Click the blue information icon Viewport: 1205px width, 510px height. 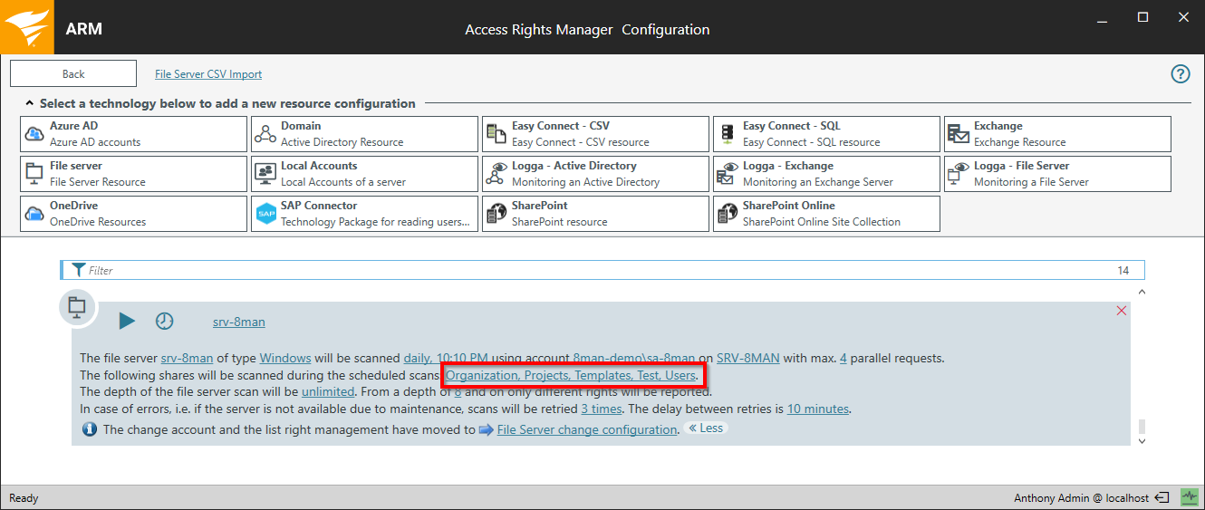point(90,429)
